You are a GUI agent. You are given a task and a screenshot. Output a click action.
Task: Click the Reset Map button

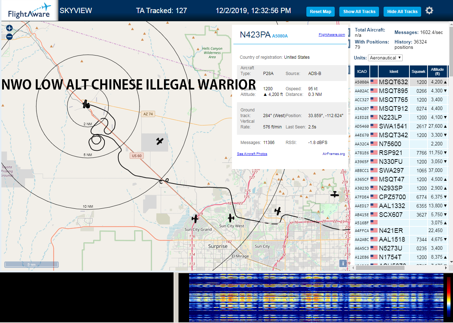pyautogui.click(x=321, y=12)
